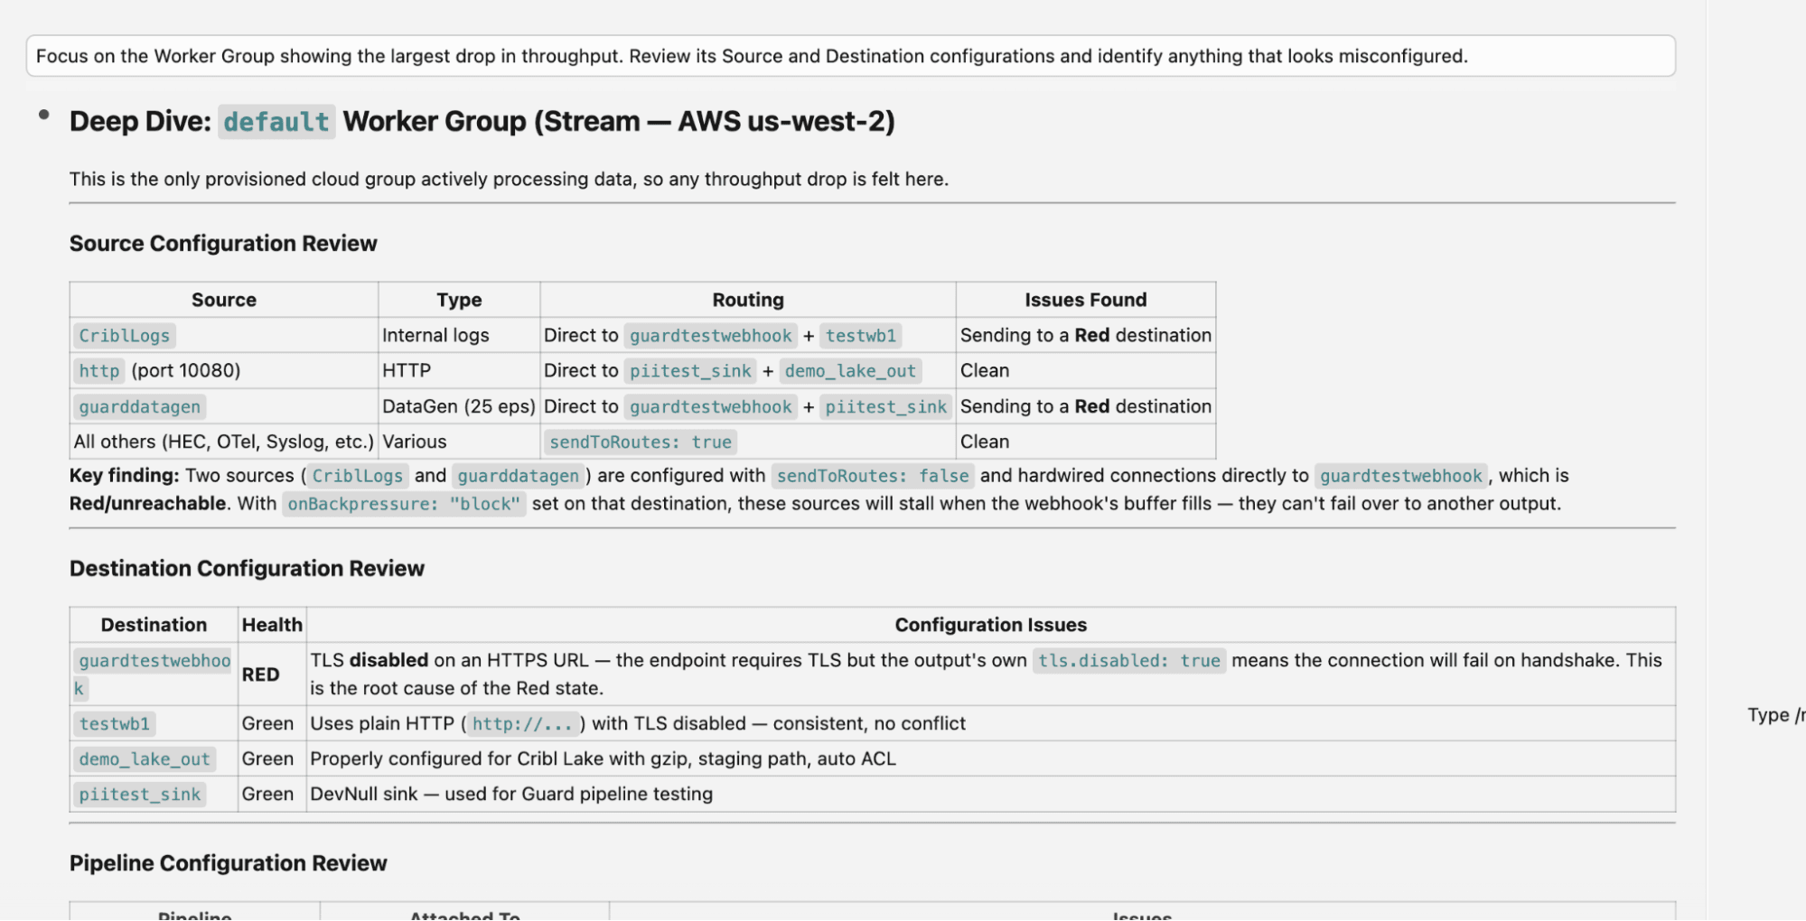The width and height of the screenshot is (1806, 921).
Task: Click the 'Pipeline Configuration Review' heading
Action: pos(228,863)
